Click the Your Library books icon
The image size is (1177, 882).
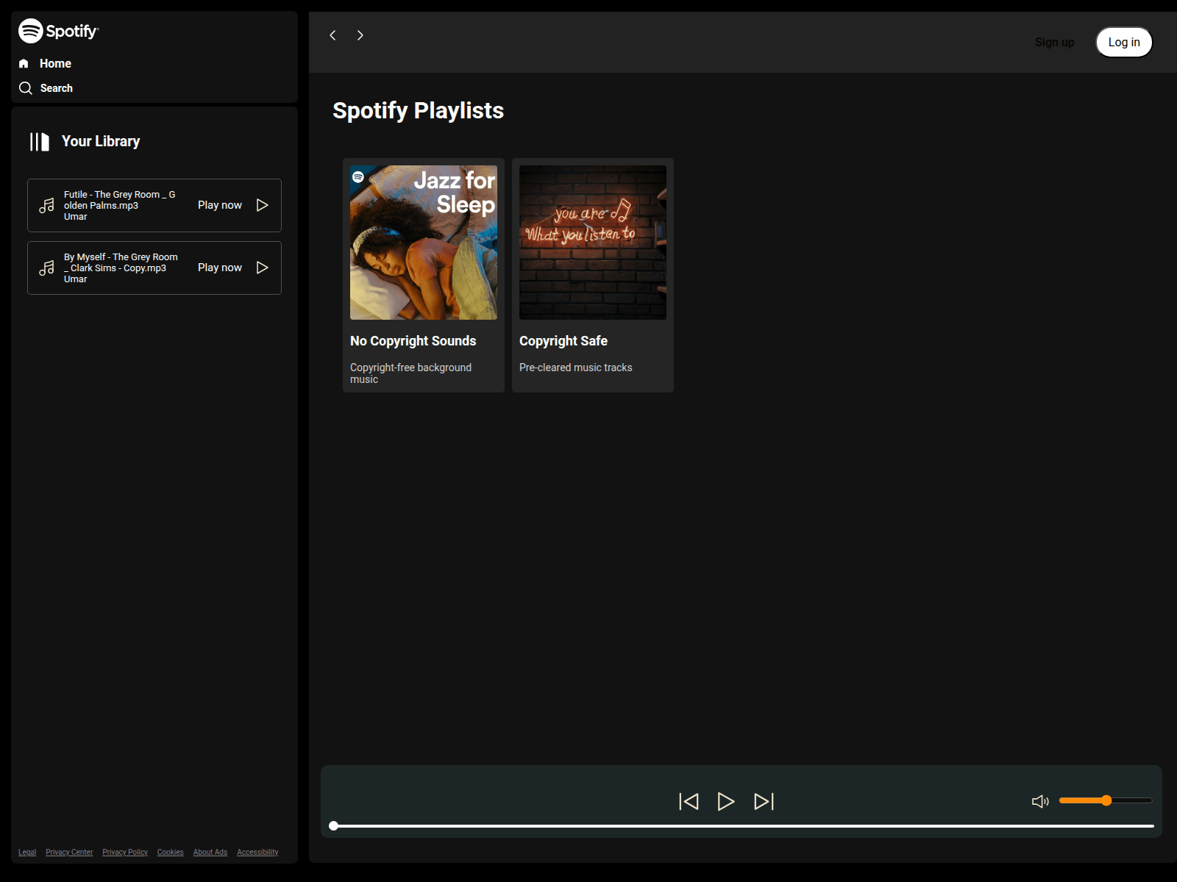pyautogui.click(x=39, y=142)
